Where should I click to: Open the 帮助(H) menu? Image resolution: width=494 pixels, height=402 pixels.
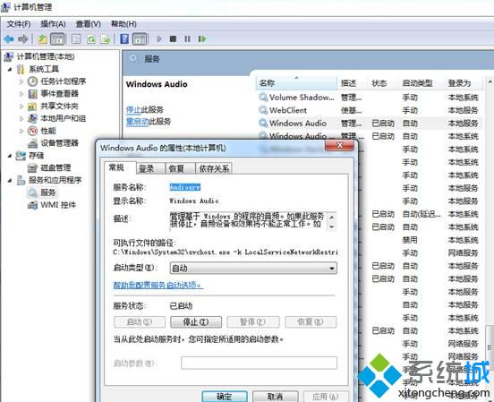123,24
